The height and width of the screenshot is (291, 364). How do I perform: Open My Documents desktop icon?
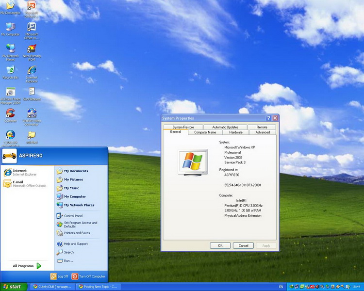[x=10, y=8]
